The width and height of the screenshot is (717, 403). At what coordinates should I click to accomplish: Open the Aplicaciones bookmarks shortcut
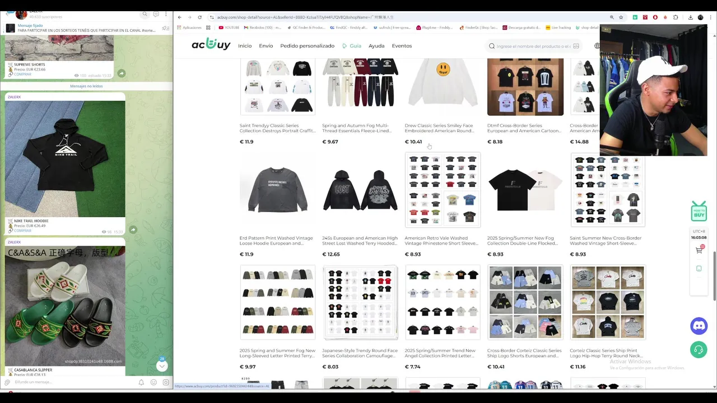click(x=189, y=27)
